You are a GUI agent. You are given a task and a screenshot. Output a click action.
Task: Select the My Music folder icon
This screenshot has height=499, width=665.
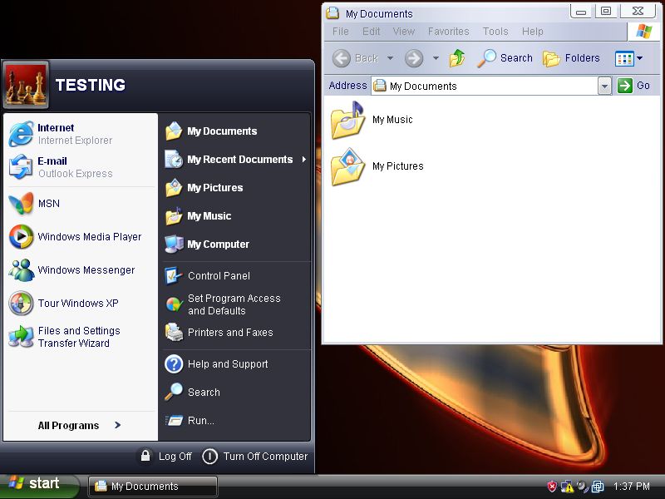tap(347, 121)
